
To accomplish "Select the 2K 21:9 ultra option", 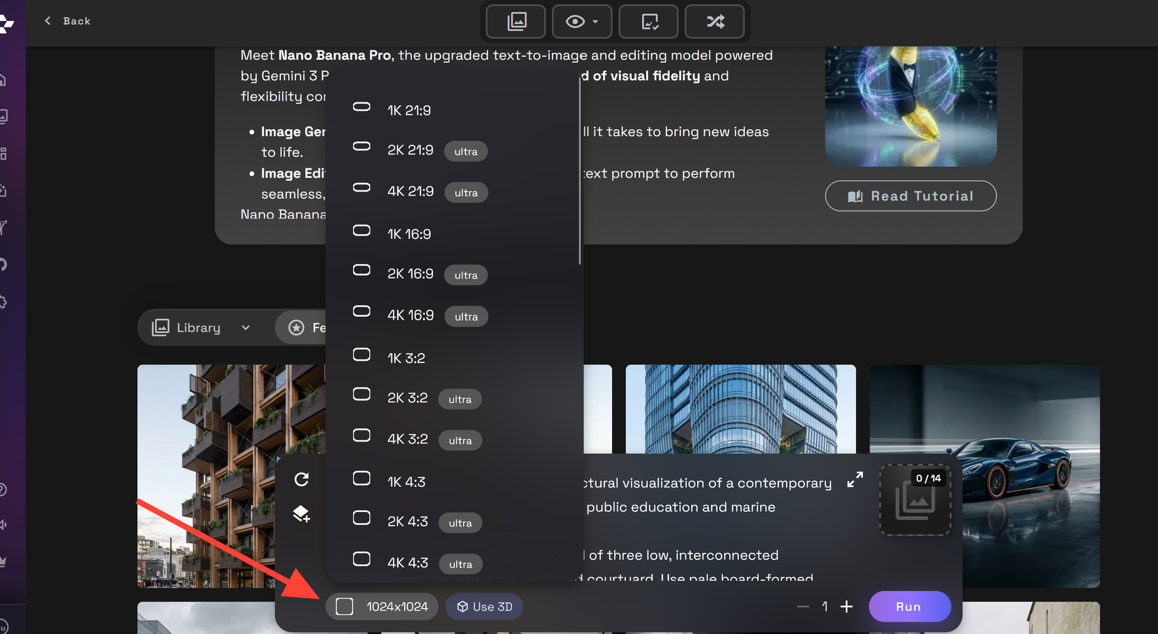I will [455, 151].
